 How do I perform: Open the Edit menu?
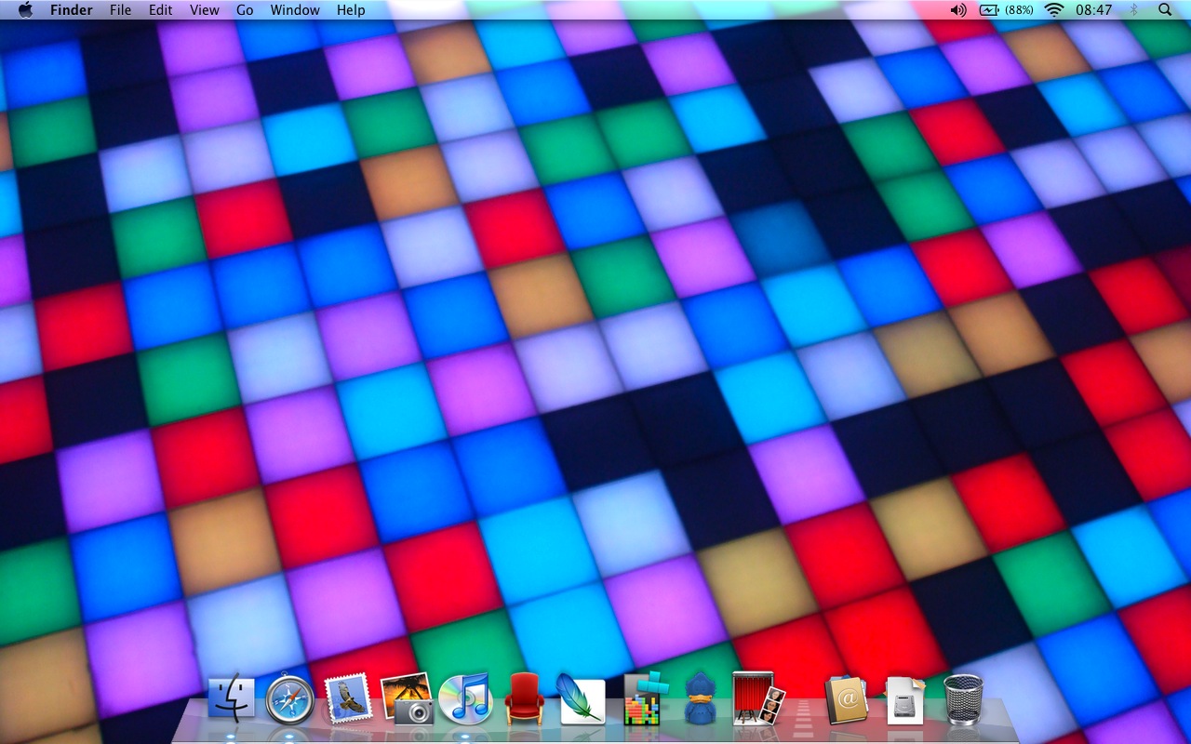161,9
